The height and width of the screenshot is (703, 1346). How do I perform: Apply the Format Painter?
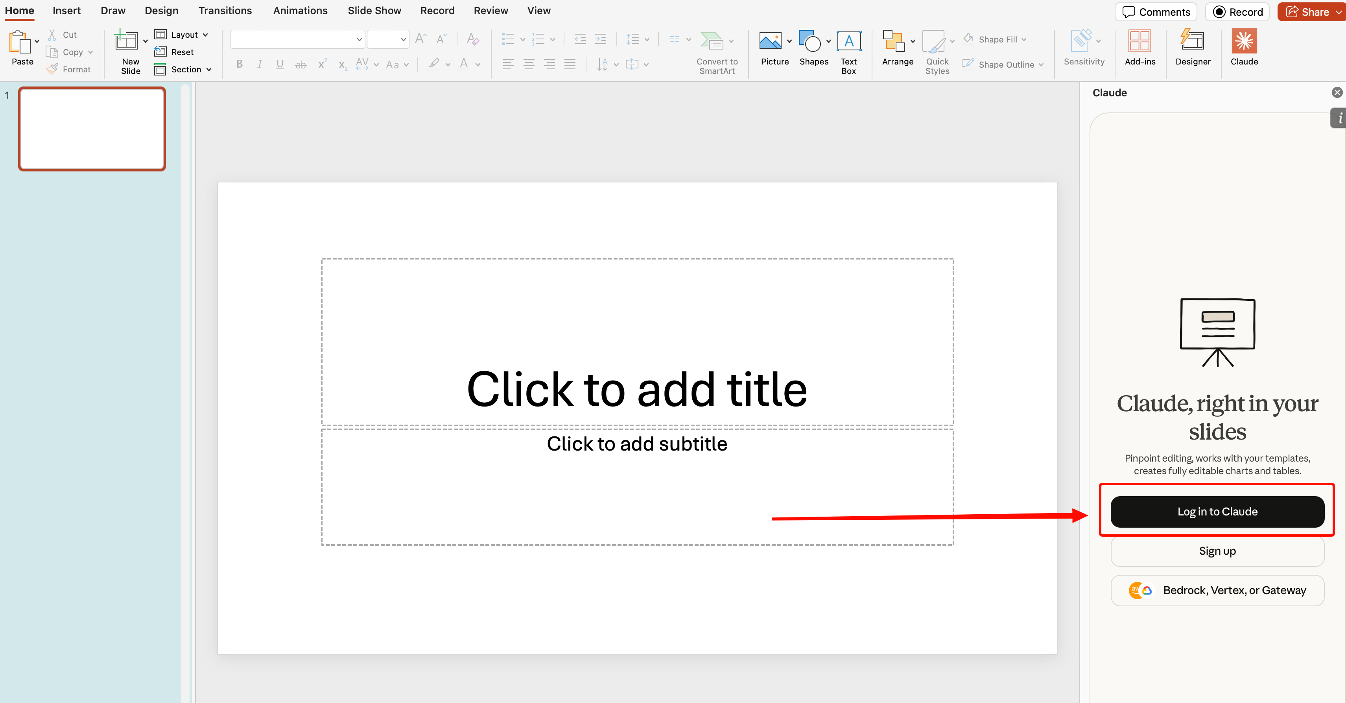click(68, 69)
